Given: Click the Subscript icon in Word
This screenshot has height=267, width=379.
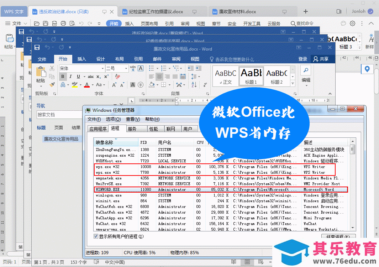Looking at the screenshot, I should click(x=99, y=77).
